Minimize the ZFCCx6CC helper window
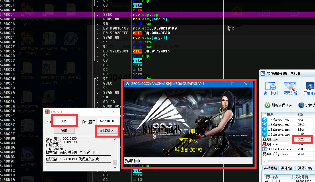The width and height of the screenshot is (315, 182). pyautogui.click(x=220, y=84)
